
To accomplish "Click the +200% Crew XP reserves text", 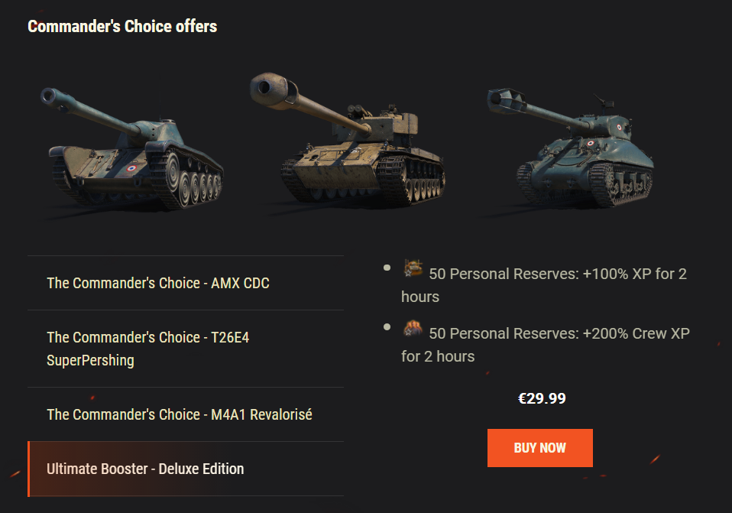I will click(x=546, y=344).
